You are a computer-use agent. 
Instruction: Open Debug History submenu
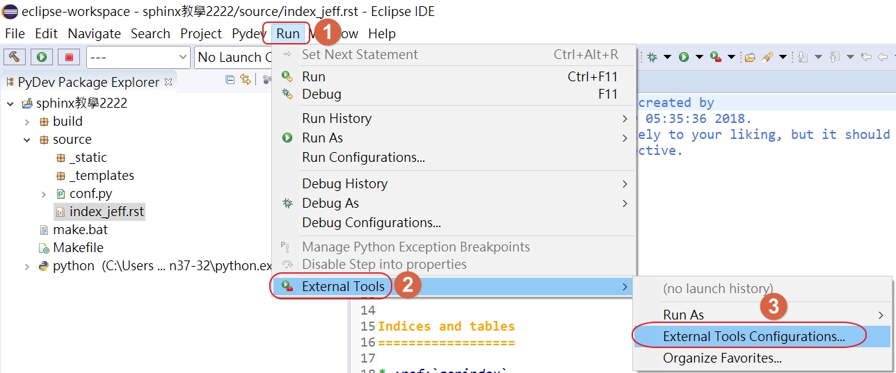click(454, 183)
